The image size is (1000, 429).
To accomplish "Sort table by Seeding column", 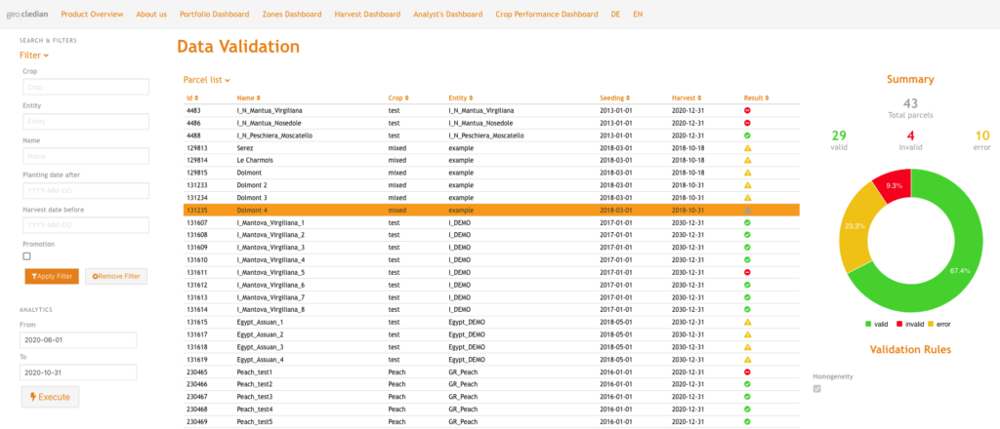I will point(613,98).
